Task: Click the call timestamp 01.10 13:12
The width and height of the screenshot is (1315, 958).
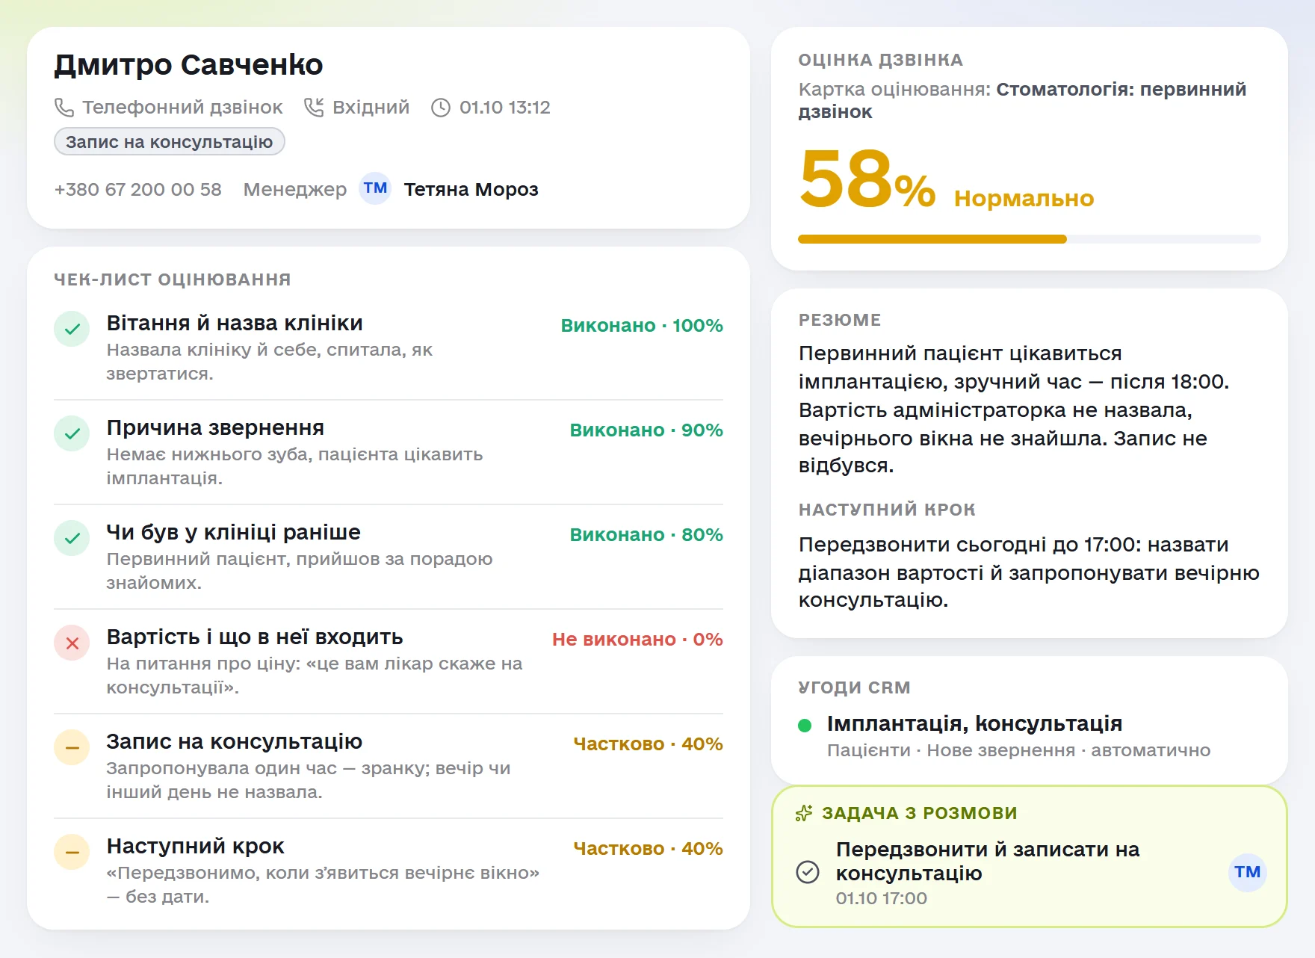Action: (x=504, y=108)
